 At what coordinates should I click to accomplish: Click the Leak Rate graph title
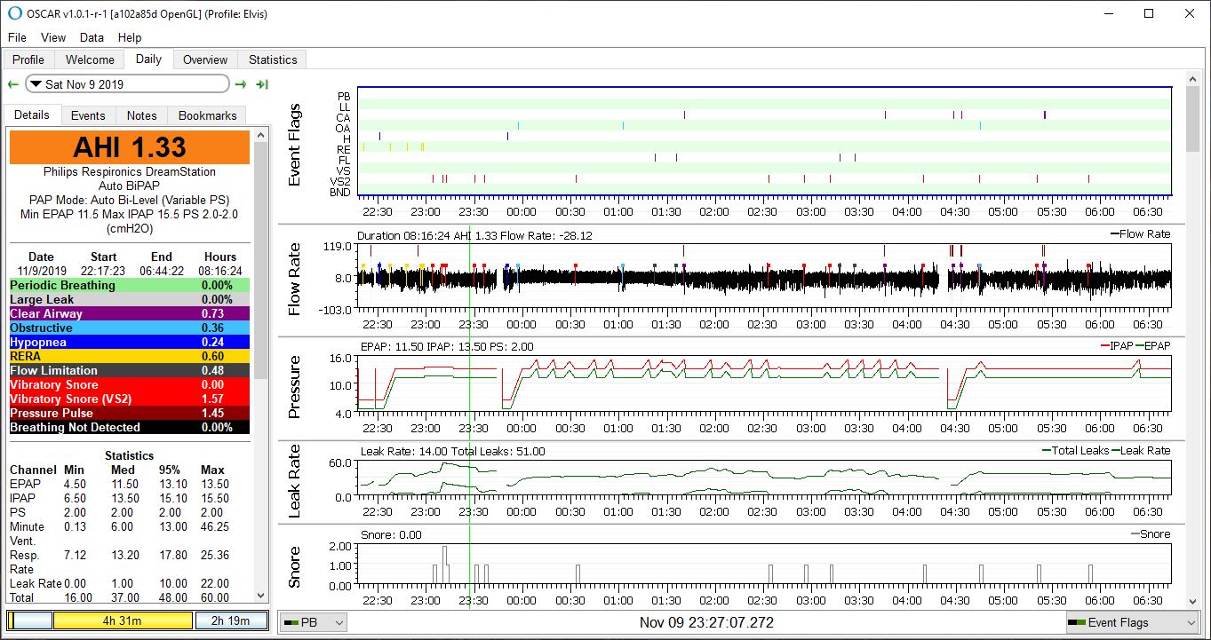point(295,482)
